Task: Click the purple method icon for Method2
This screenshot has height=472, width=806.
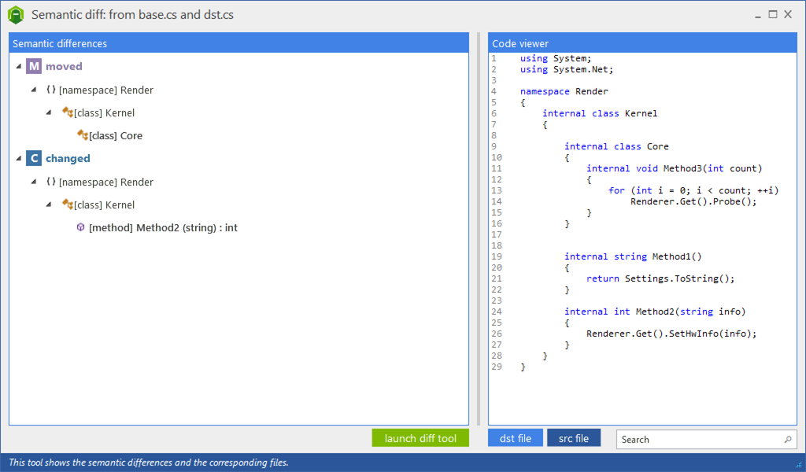Action: [x=80, y=227]
